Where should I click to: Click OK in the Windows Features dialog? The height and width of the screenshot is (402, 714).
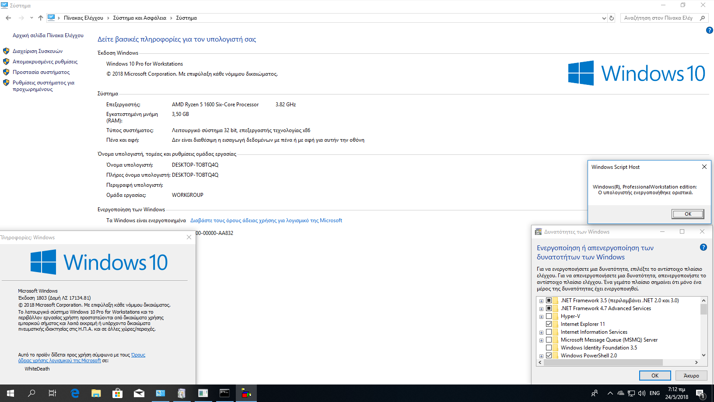[x=655, y=375]
